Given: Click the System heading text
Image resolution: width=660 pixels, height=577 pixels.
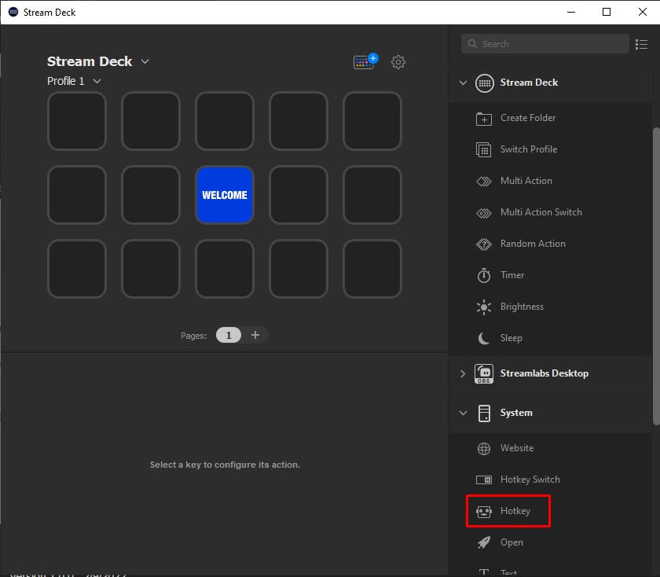Looking at the screenshot, I should 516,413.
